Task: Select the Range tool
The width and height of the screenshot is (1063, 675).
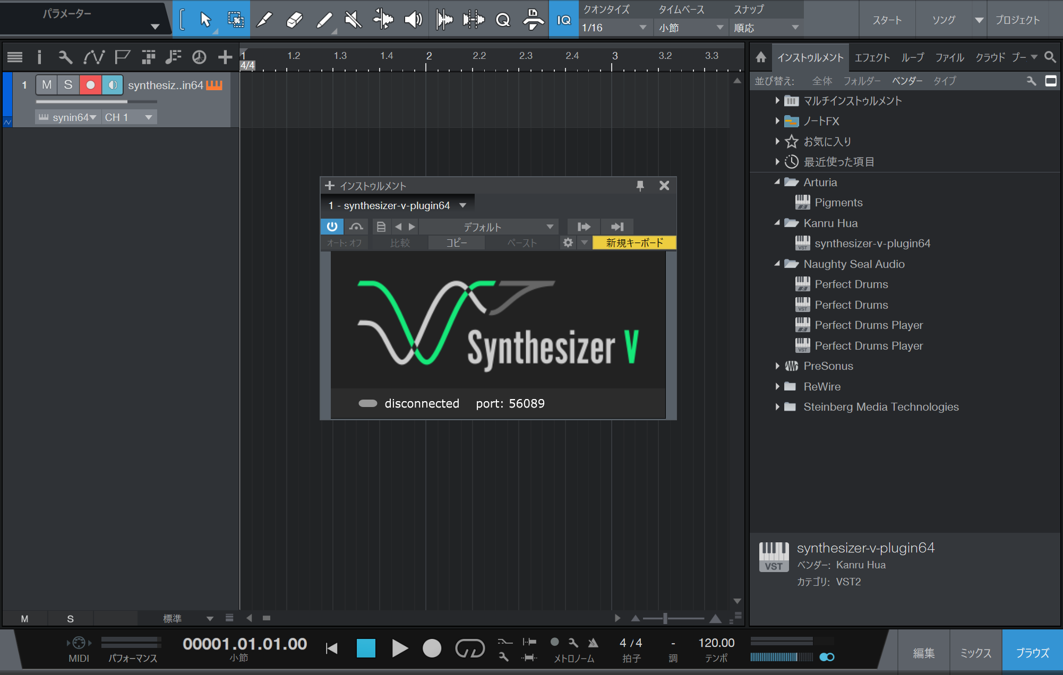Action: [x=235, y=20]
